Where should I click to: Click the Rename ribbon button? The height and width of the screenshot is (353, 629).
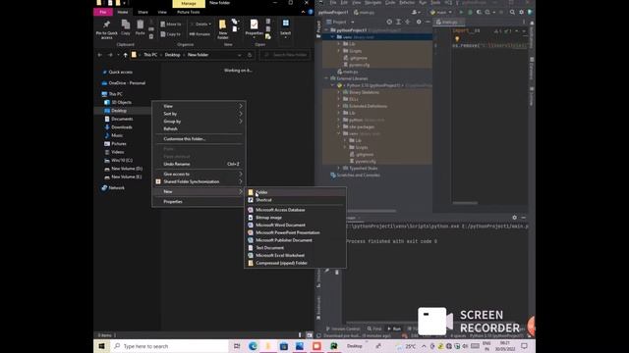click(200, 34)
